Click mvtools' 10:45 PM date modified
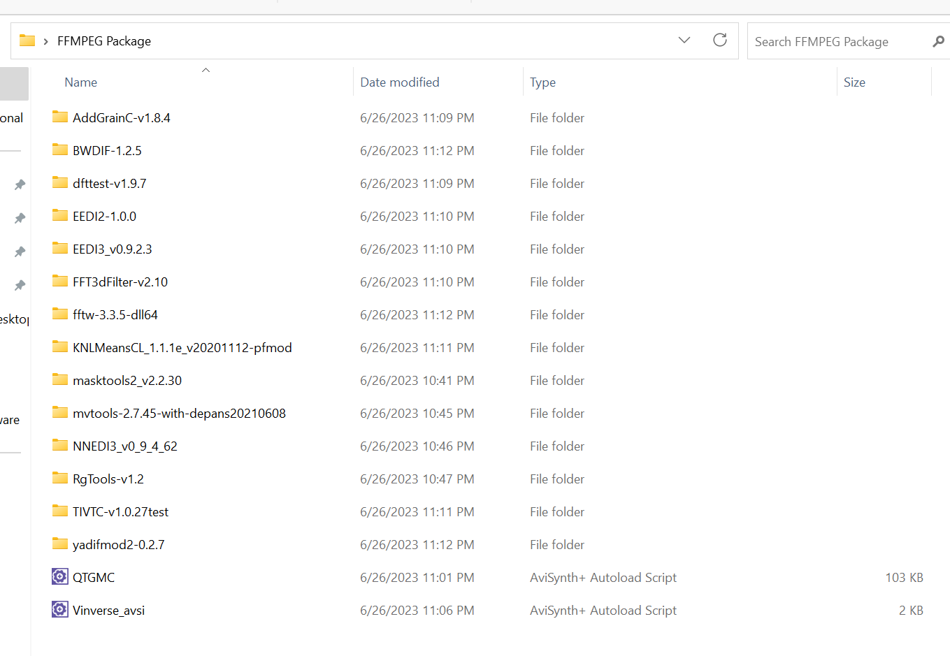 [417, 414]
